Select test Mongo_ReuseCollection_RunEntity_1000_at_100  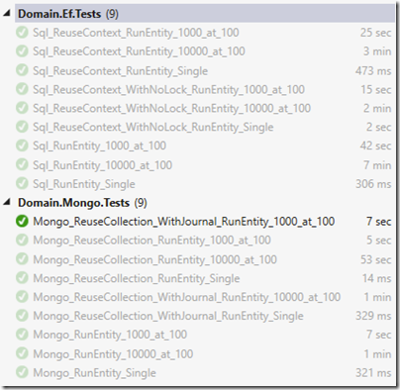151,241
